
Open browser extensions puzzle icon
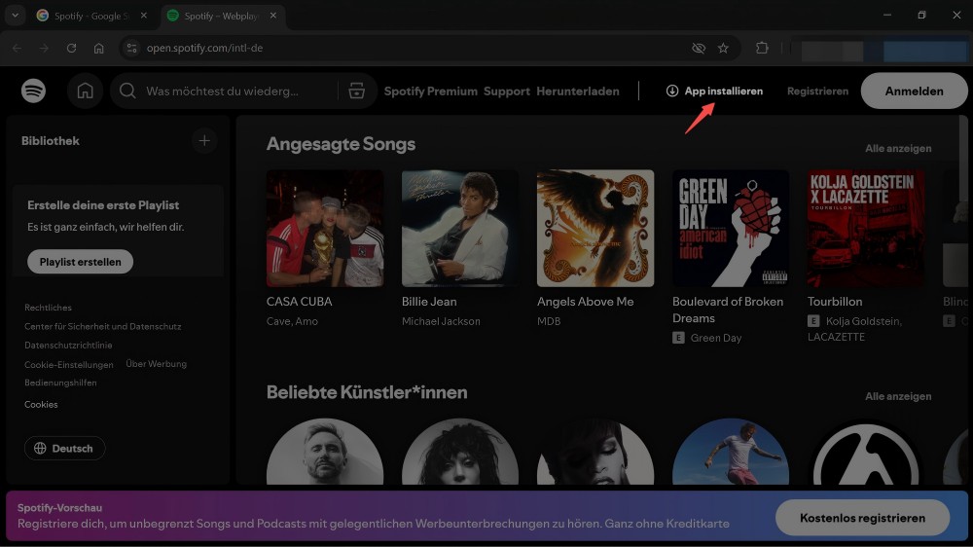[762, 48]
